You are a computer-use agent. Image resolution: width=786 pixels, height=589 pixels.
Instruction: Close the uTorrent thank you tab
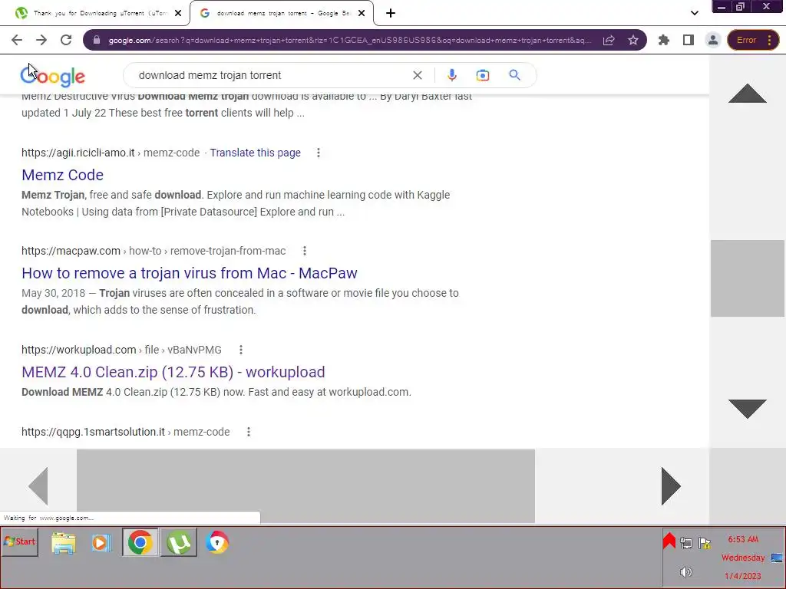178,13
